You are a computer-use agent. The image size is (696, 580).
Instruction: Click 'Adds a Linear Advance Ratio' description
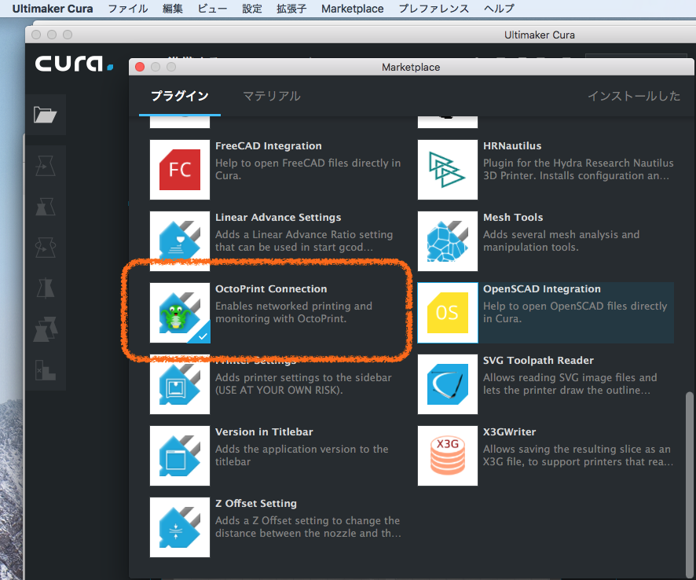(304, 240)
